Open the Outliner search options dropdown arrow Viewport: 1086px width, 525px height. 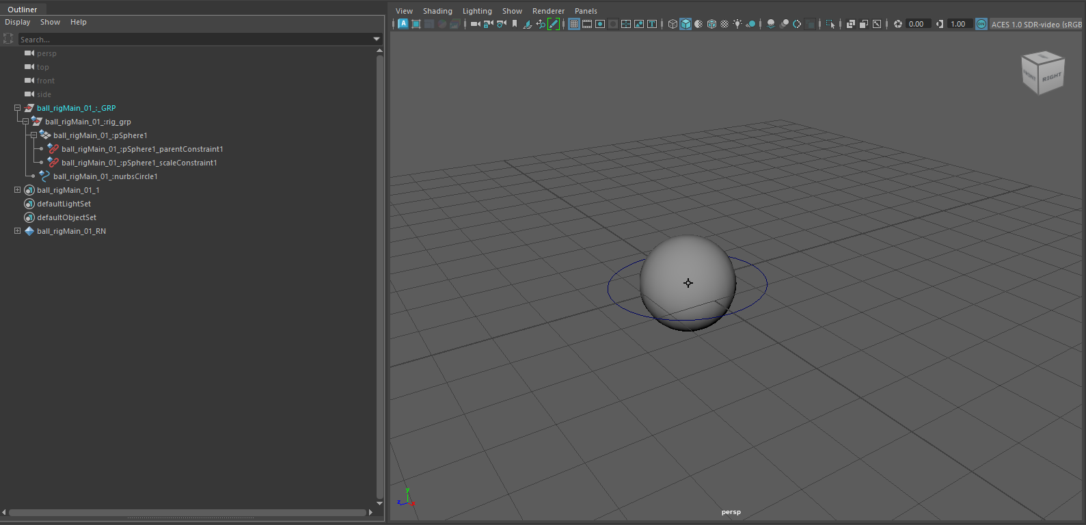point(377,39)
